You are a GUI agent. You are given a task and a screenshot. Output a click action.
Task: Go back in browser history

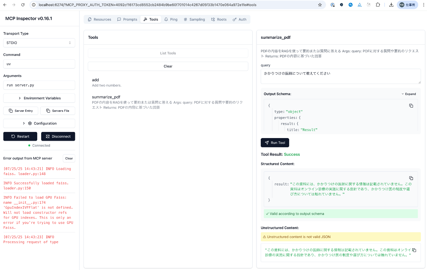[5, 5]
